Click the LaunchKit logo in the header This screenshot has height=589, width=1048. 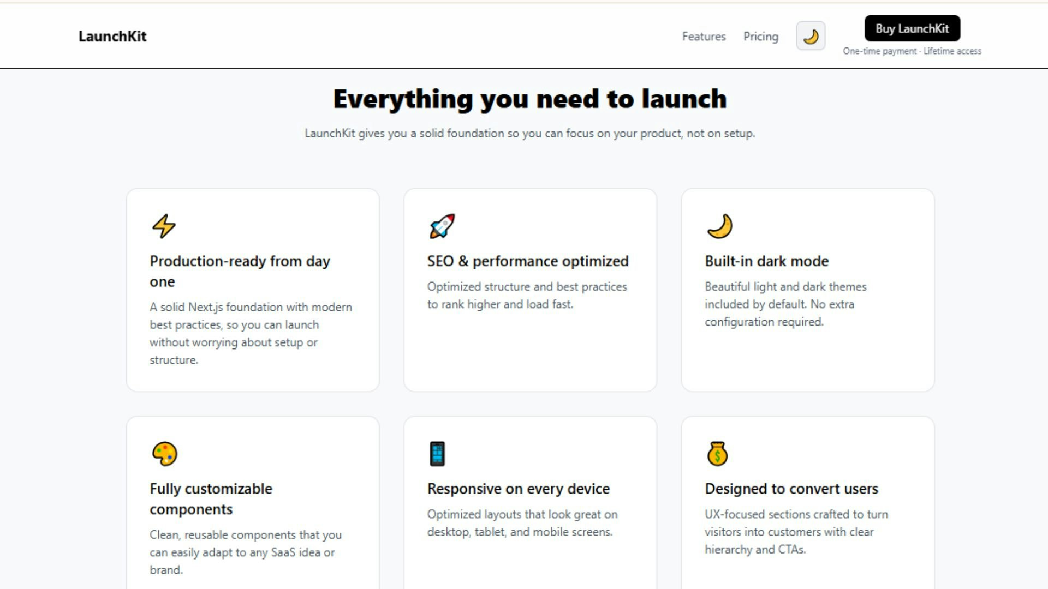(113, 36)
